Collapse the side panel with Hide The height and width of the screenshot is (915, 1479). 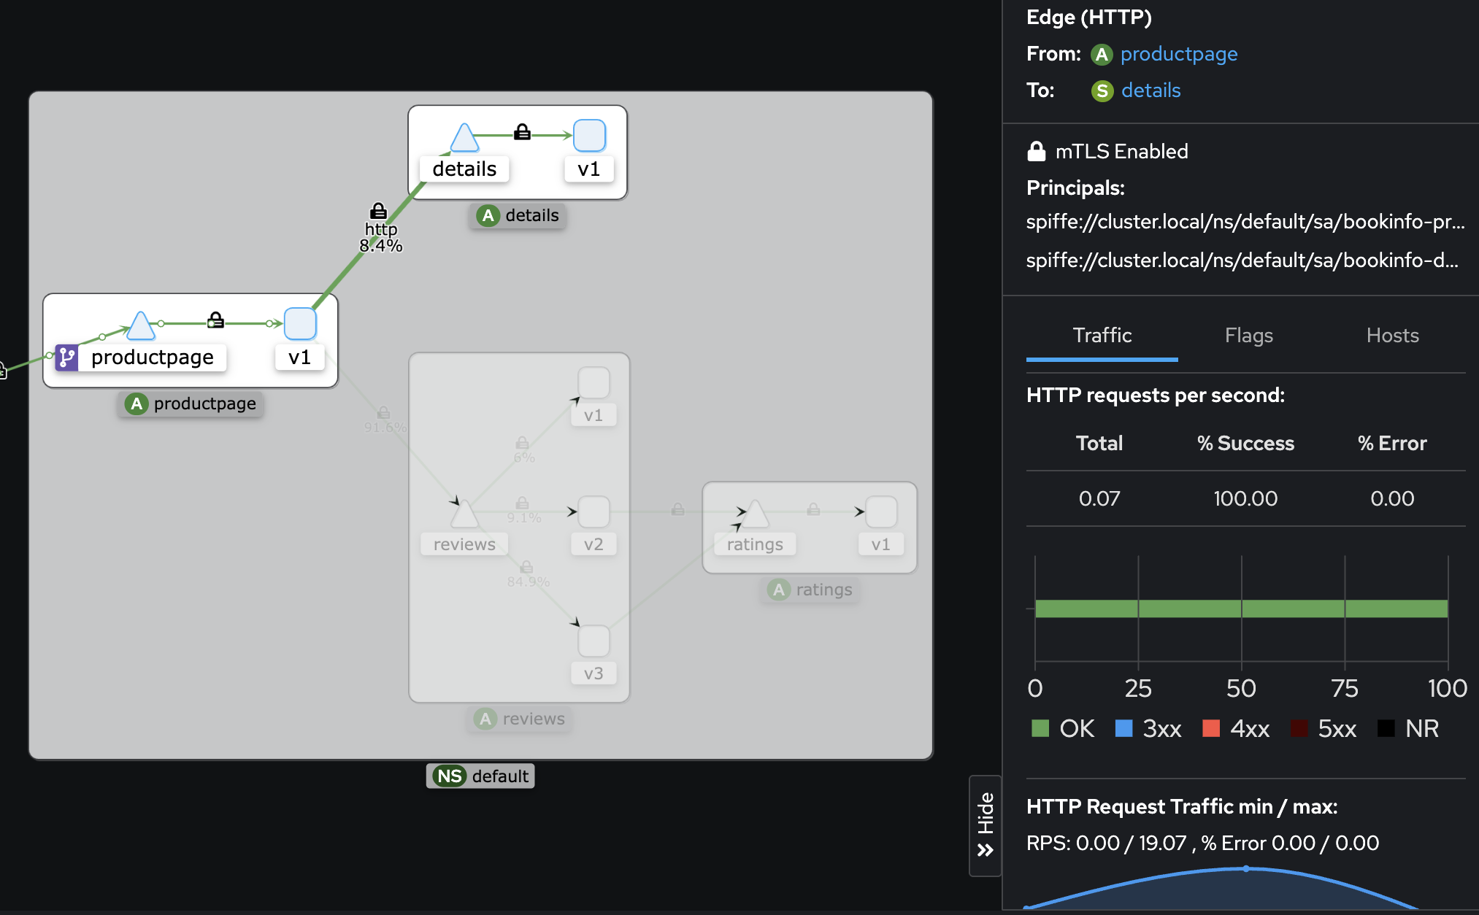tap(985, 825)
